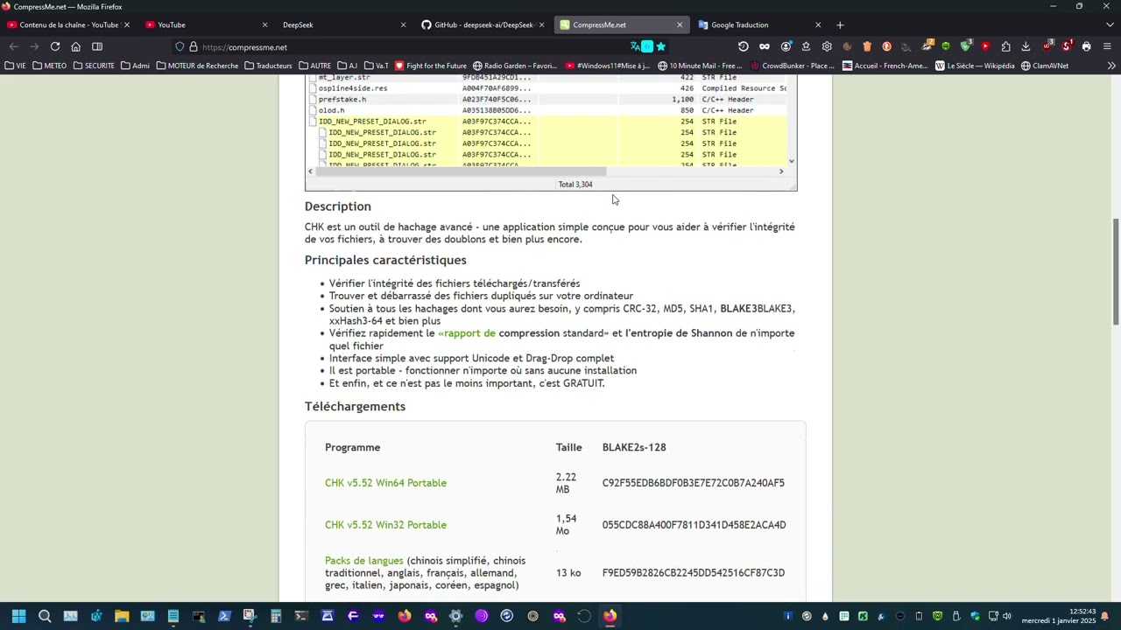Switch to the DeepSeek tab
1121x630 pixels.
tap(344, 24)
